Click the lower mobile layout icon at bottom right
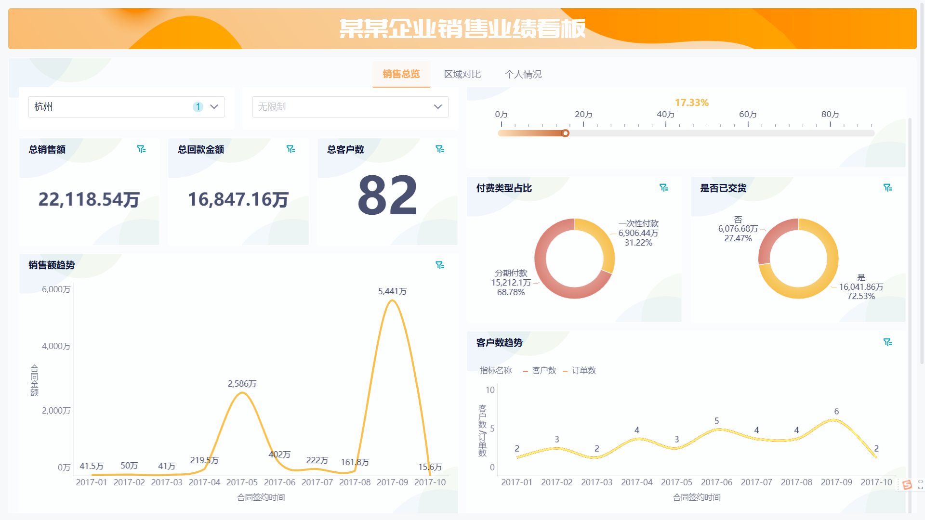The width and height of the screenshot is (925, 520). pos(921,488)
